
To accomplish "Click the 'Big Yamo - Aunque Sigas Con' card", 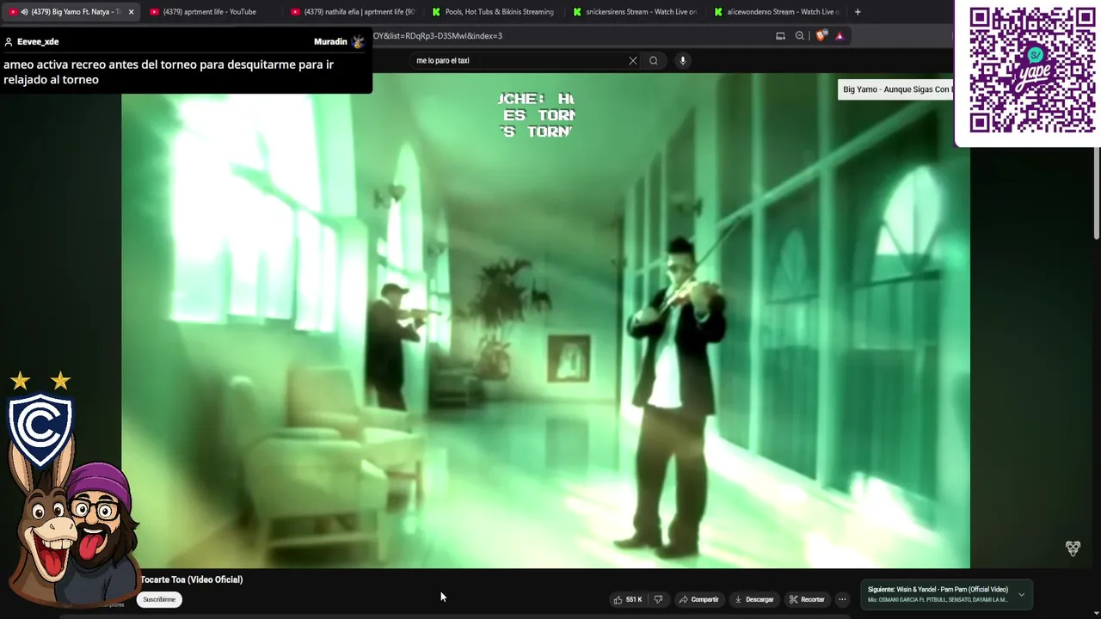I will click(x=895, y=89).
